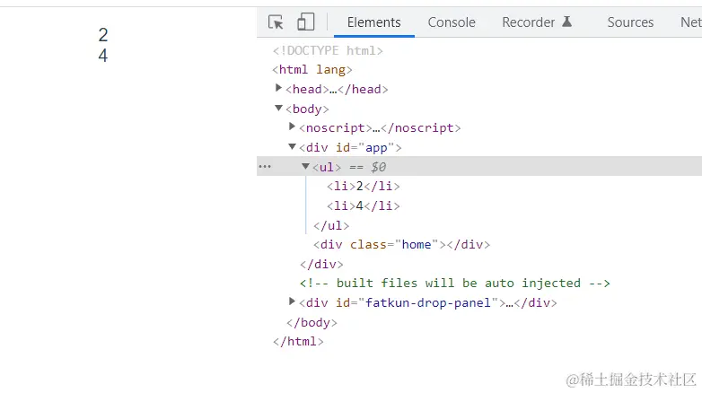Activate the inspect element picker icon
The image size is (702, 393).
(276, 22)
